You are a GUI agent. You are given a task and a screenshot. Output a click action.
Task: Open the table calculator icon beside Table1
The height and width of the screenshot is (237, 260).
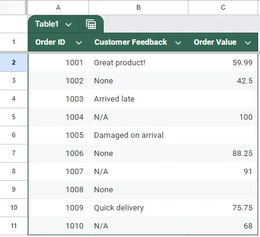click(x=91, y=24)
